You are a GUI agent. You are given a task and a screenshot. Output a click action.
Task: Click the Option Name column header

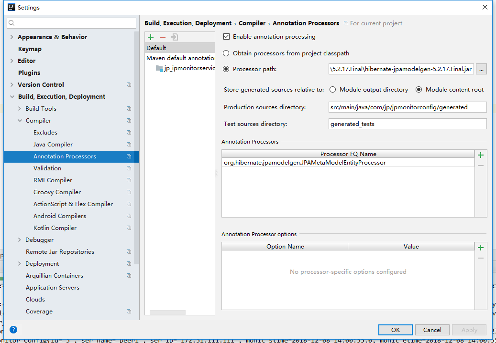click(x=285, y=247)
